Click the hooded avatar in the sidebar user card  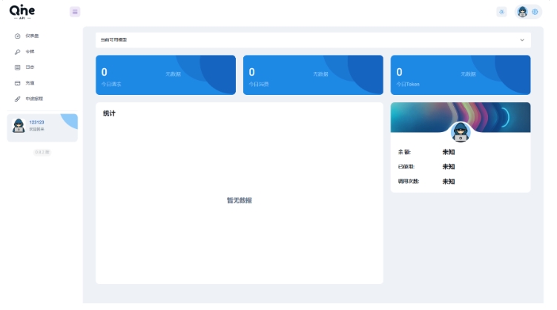(x=19, y=125)
